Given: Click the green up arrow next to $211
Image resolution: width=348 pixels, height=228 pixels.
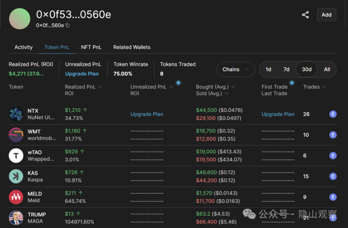Looking at the screenshot, I should coord(80,193).
